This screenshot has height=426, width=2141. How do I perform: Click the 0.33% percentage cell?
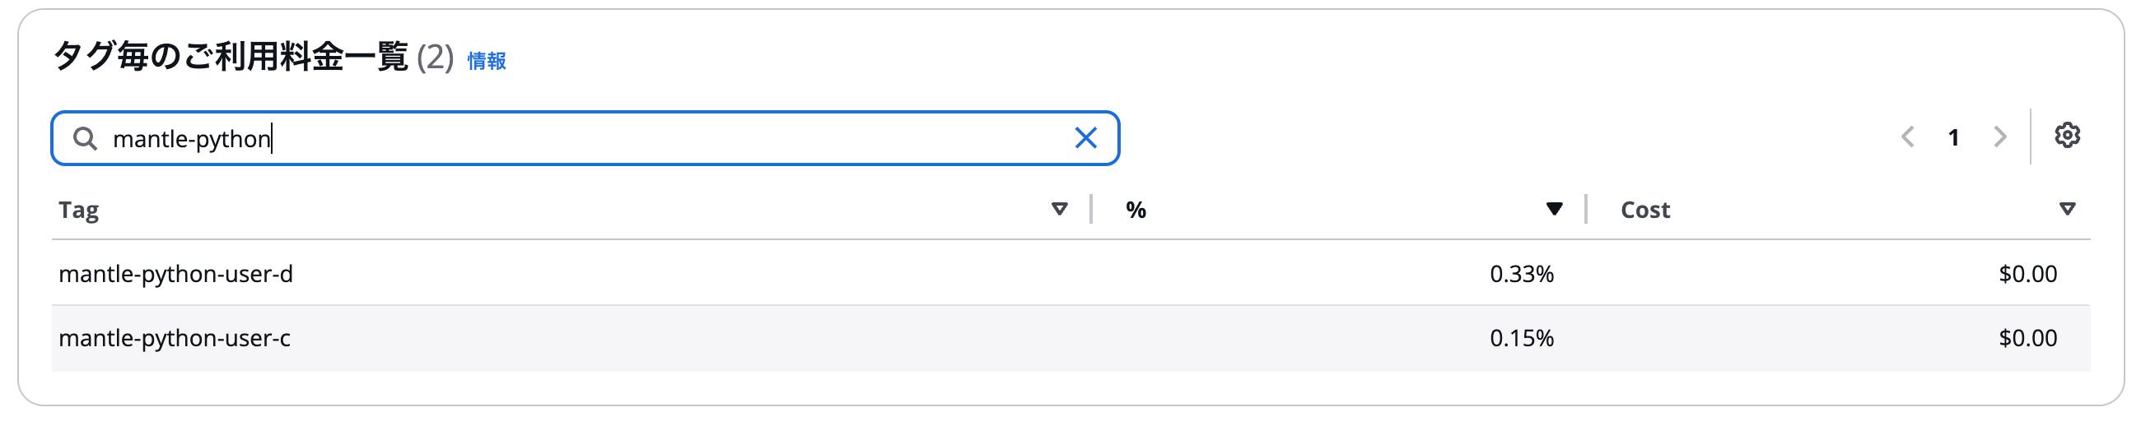pyautogui.click(x=1521, y=274)
